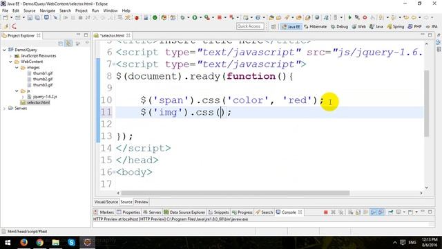This screenshot has width=442, height=249.
Task: Switch to the JPA perspective
Action: [x=432, y=26]
